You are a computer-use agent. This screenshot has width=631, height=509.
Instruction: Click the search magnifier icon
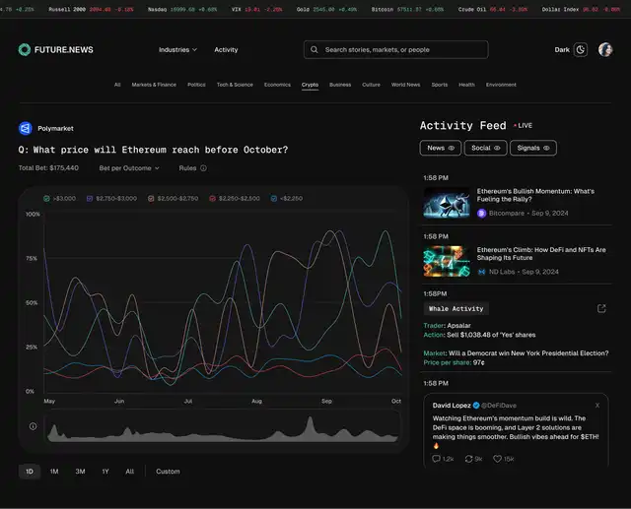[315, 49]
